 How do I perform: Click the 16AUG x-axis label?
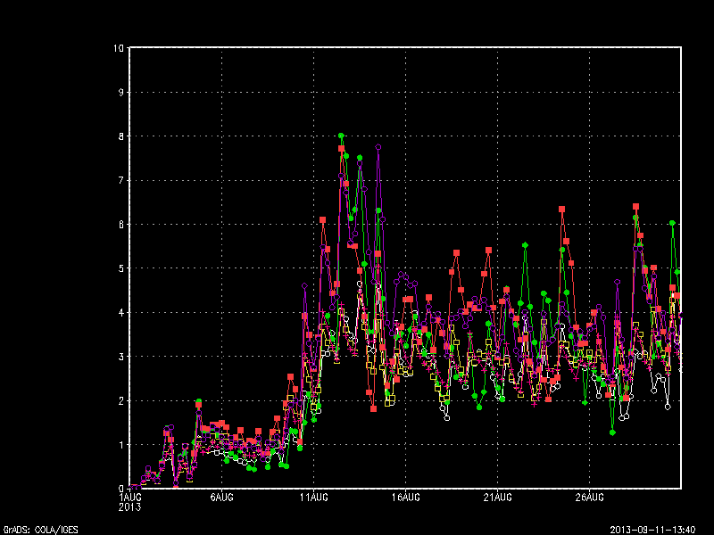click(406, 498)
